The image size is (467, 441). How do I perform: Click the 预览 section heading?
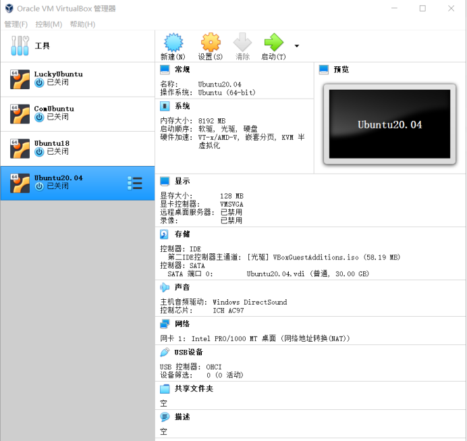[341, 70]
